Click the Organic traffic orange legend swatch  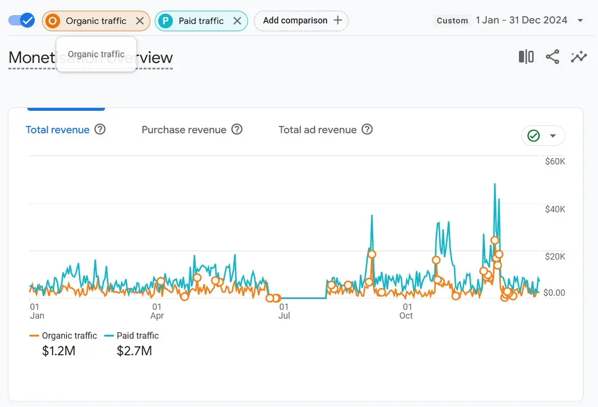click(x=34, y=336)
